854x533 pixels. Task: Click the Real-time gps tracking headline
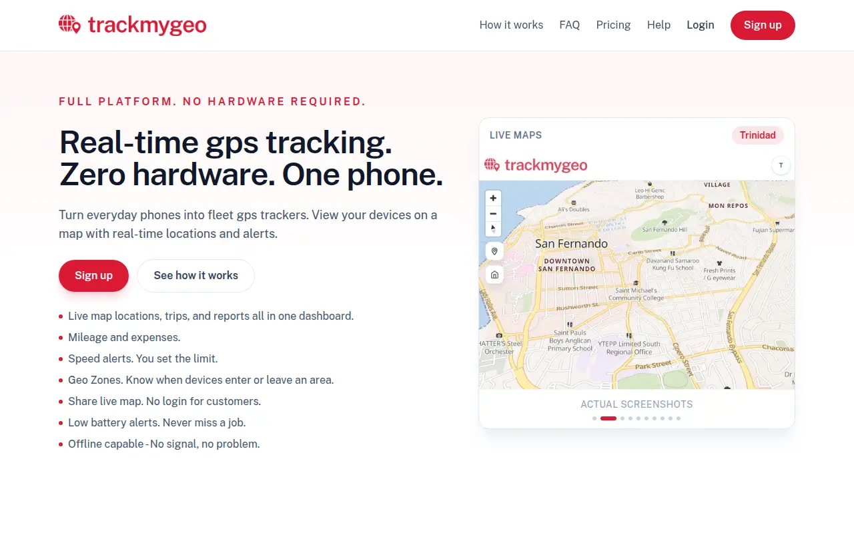(251, 158)
